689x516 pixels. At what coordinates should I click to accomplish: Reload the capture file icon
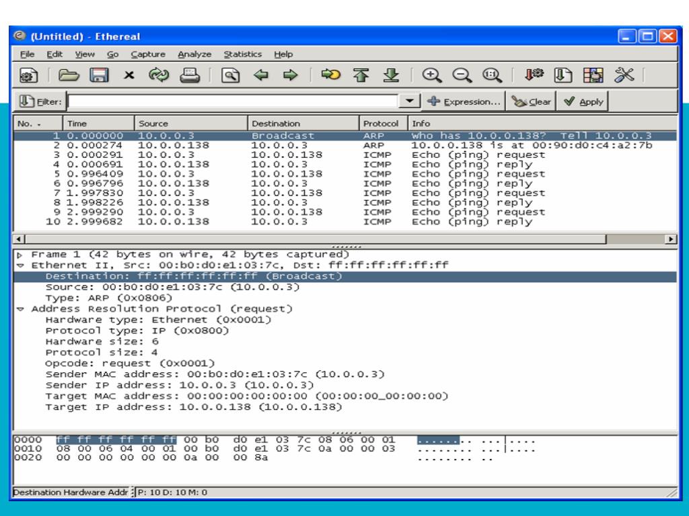click(159, 75)
